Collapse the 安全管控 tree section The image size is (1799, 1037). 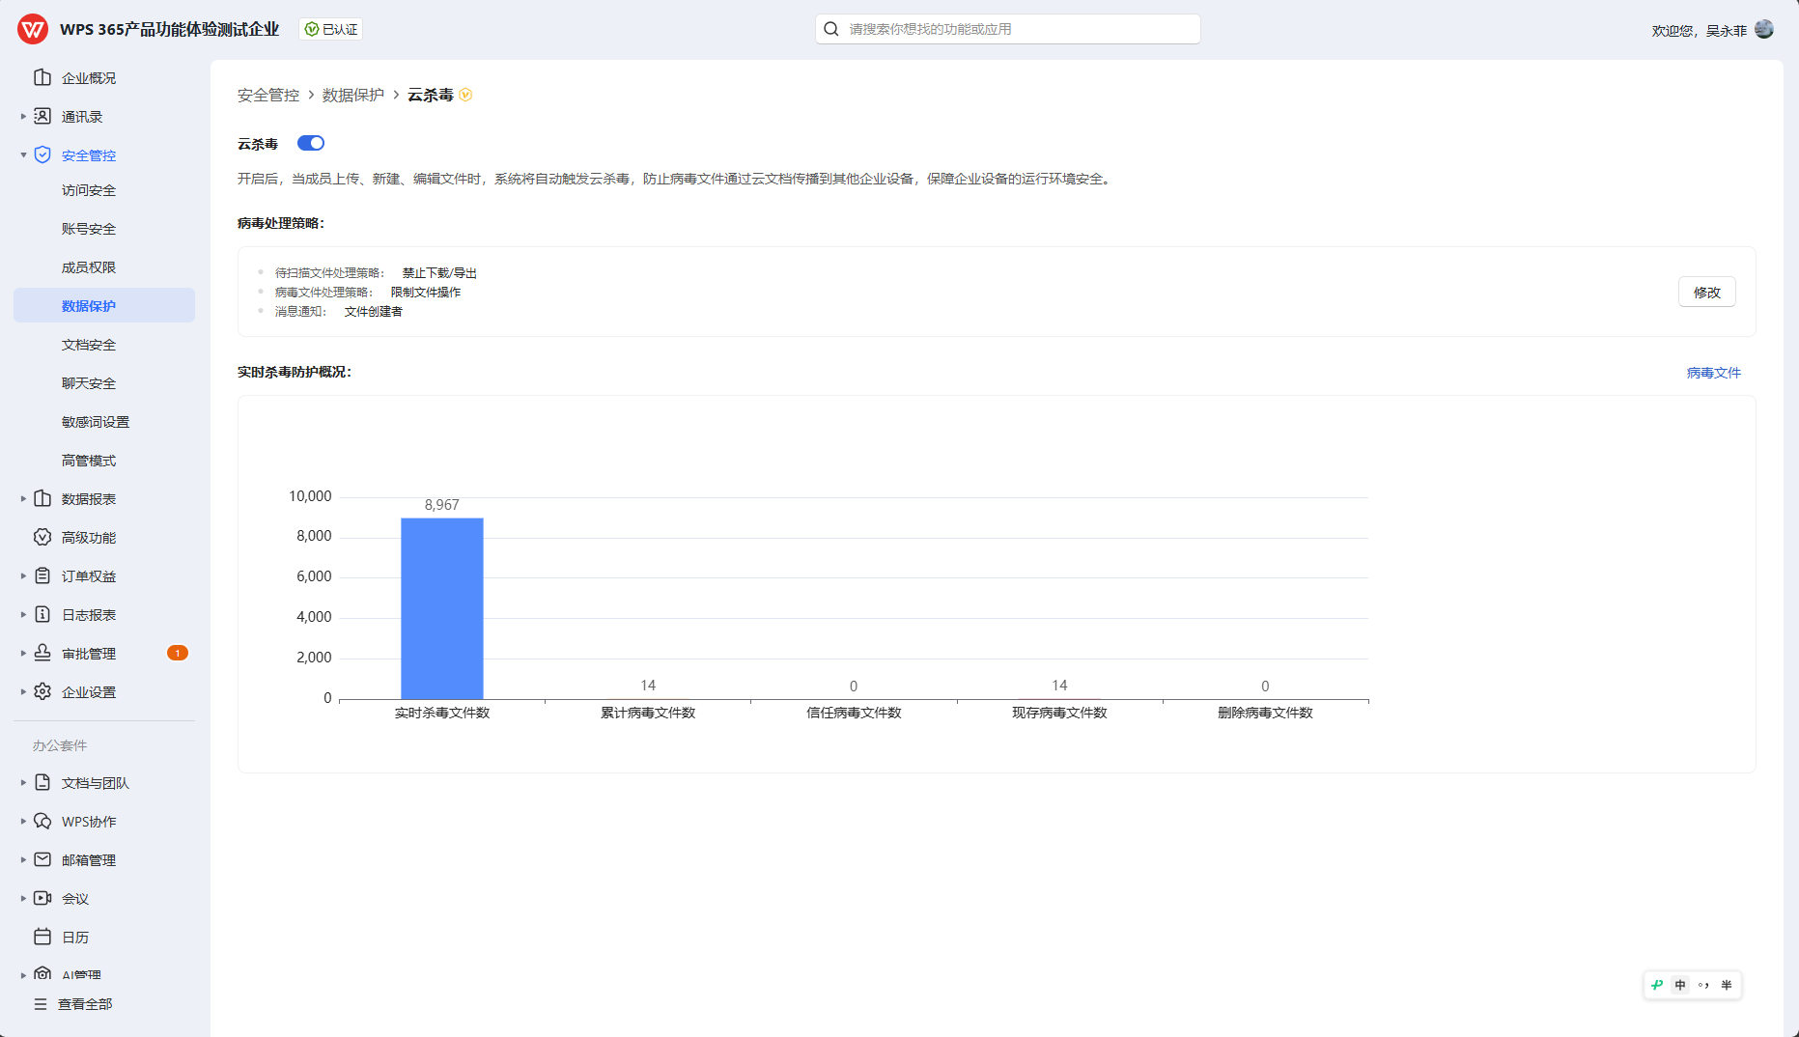[23, 154]
